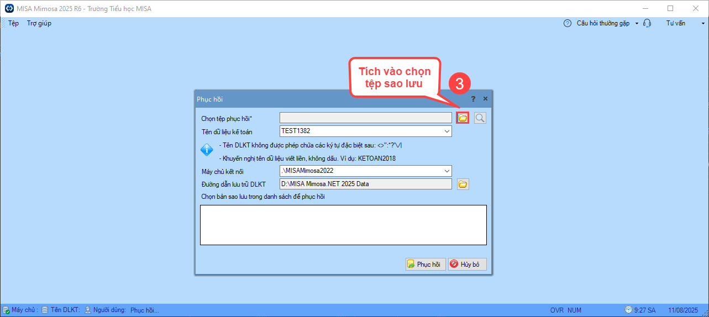
Task: Minimize the MISA Mimosa window
Action: [x=645, y=8]
